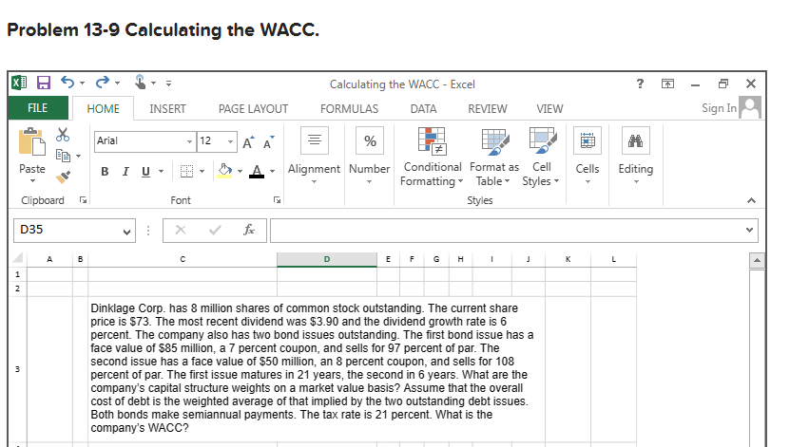Expand the redo history dropdown
809x447 pixels.
point(117,83)
